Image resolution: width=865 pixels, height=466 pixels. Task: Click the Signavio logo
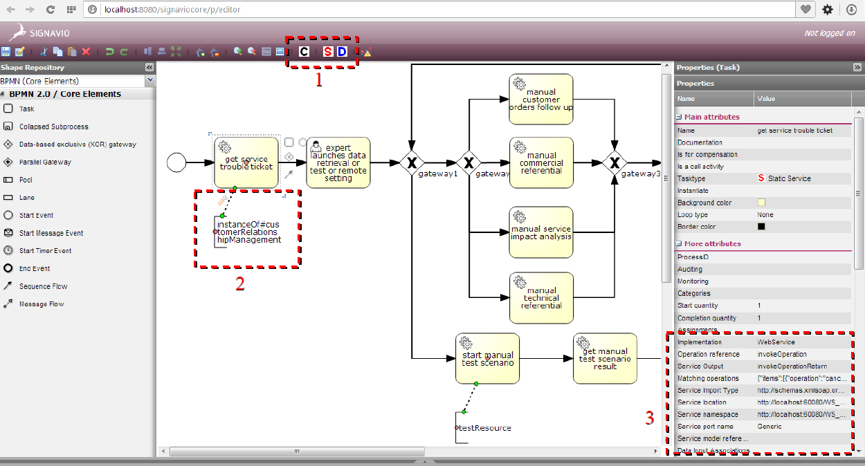(39, 32)
